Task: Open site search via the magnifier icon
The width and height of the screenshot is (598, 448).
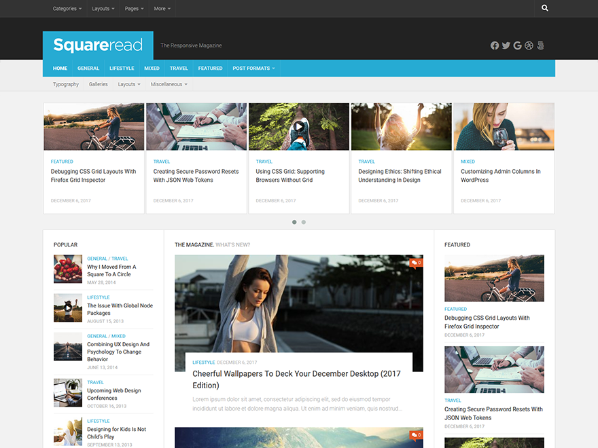Action: pos(544,8)
